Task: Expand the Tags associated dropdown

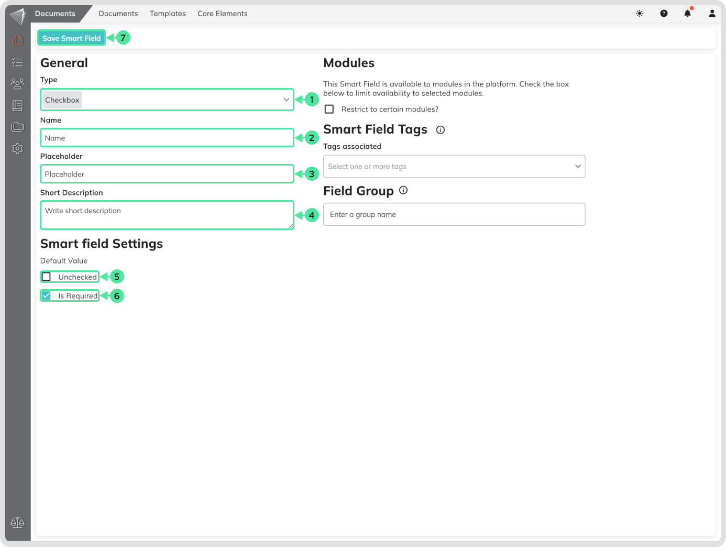Action: pos(454,167)
